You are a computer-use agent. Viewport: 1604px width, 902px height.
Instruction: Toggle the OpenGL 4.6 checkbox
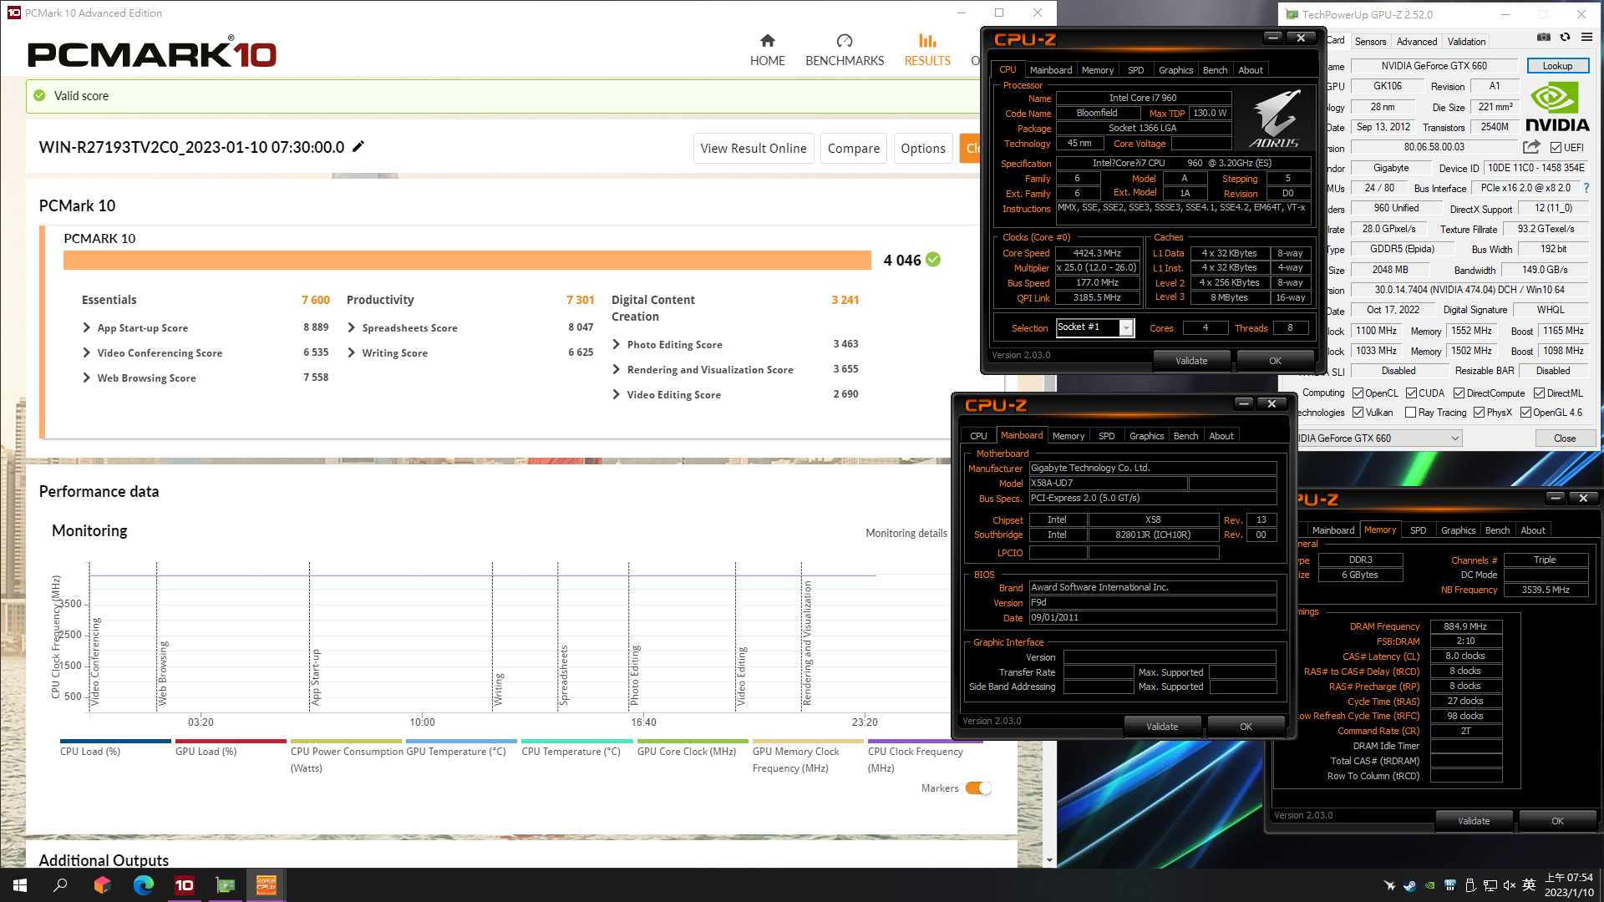1525,413
